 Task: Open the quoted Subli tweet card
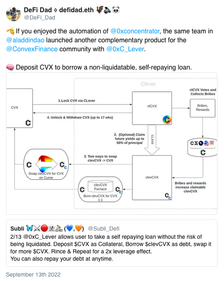click(112, 243)
